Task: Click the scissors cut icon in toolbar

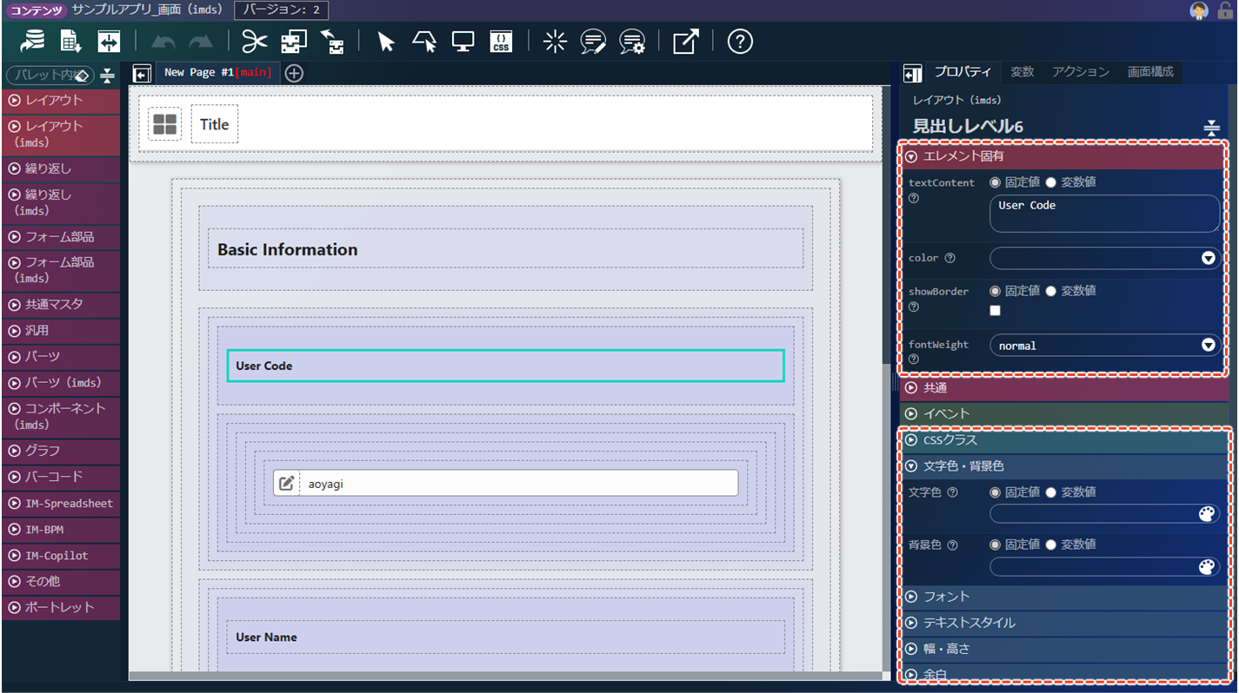Action: point(254,42)
